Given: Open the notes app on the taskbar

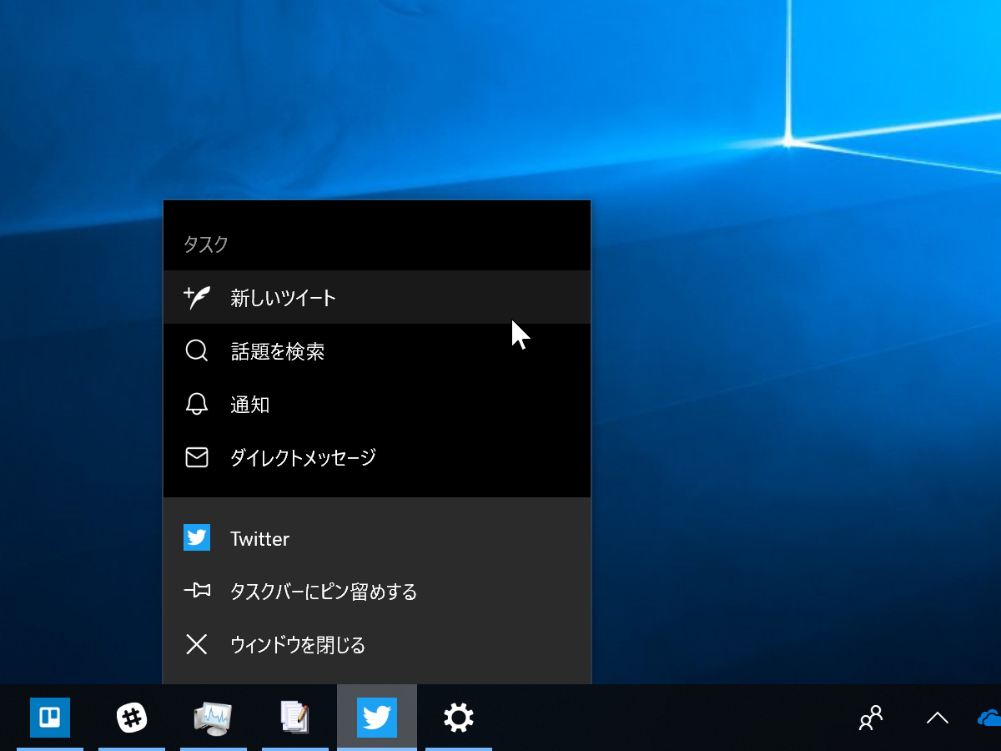Looking at the screenshot, I should [x=295, y=718].
